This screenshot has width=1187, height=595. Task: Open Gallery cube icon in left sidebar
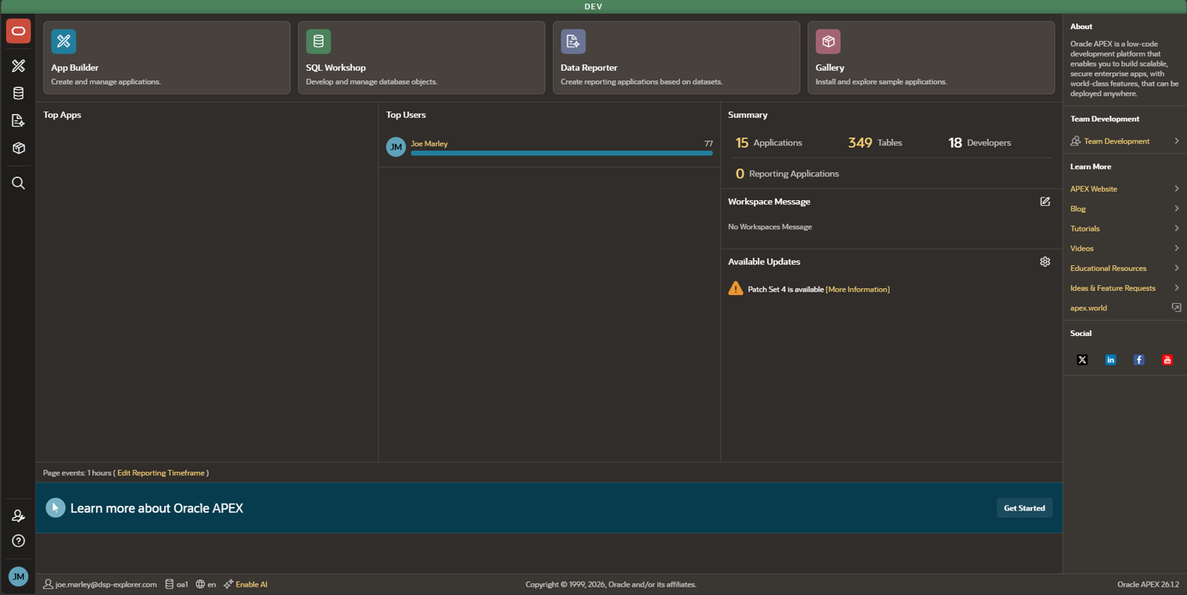click(x=19, y=148)
